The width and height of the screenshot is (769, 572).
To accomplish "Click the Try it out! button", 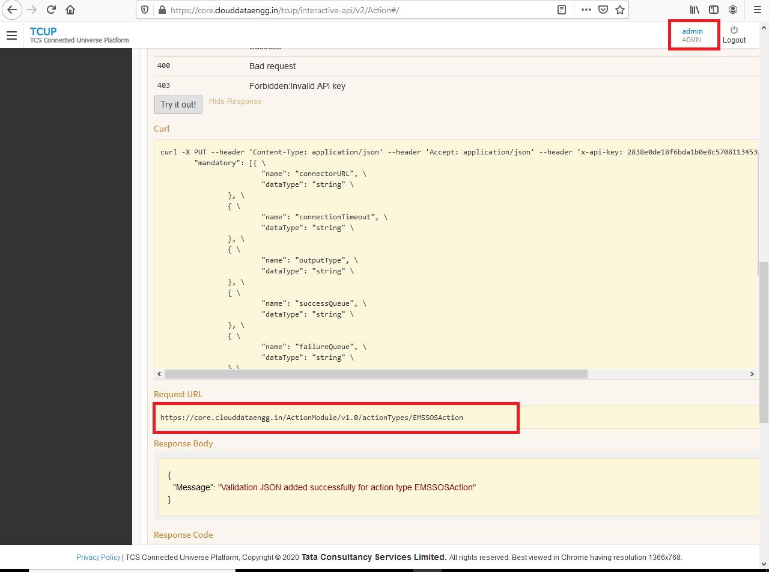I will pyautogui.click(x=178, y=105).
